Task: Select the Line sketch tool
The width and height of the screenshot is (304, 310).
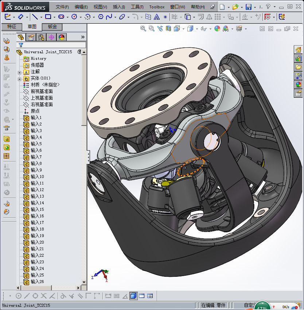Action: click(35, 17)
